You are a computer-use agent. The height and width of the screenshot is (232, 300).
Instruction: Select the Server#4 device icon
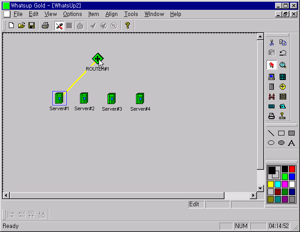tap(140, 99)
